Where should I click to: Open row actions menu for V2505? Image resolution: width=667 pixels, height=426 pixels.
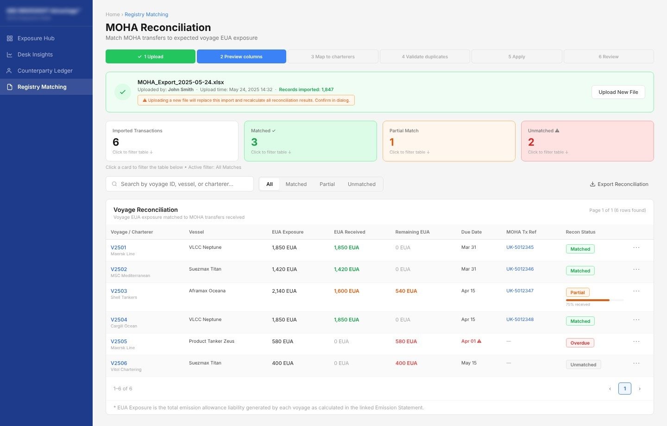pos(636,341)
